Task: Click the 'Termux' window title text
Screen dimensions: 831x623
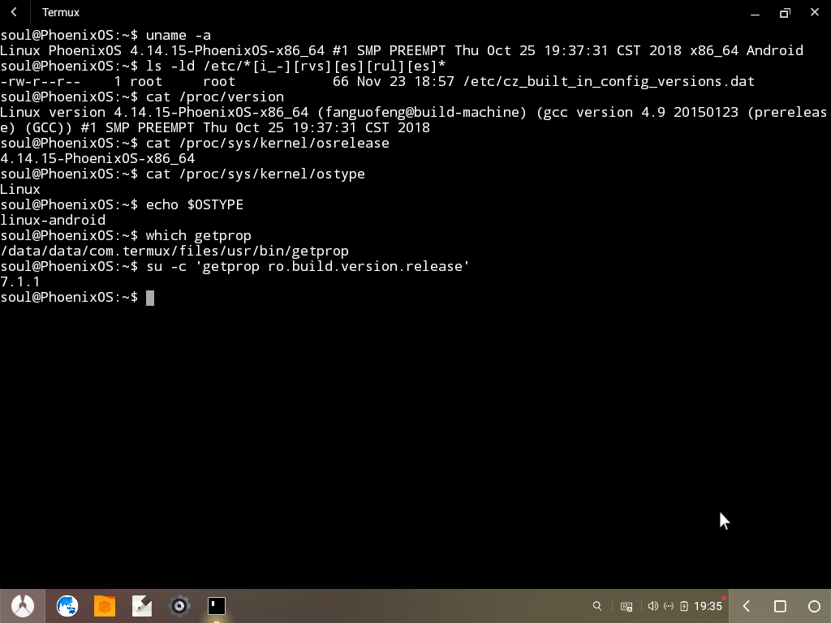Action: coord(61,12)
